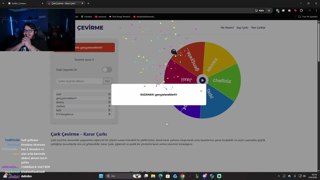Open the Sayı Çarkı link

[242, 28]
